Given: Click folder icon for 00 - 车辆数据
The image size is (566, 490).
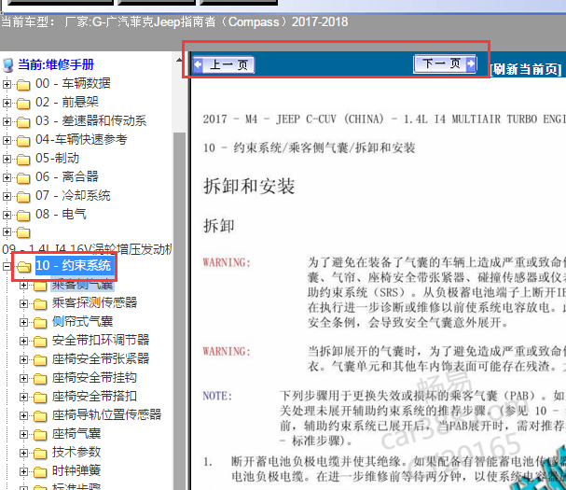Looking at the screenshot, I should pos(23,85).
